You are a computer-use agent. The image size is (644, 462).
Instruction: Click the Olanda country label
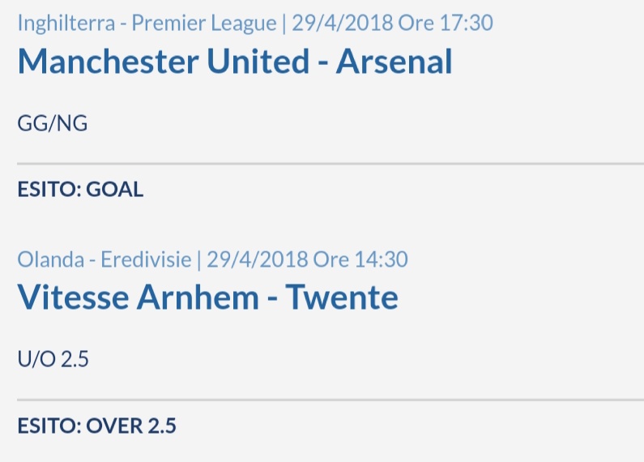point(51,259)
